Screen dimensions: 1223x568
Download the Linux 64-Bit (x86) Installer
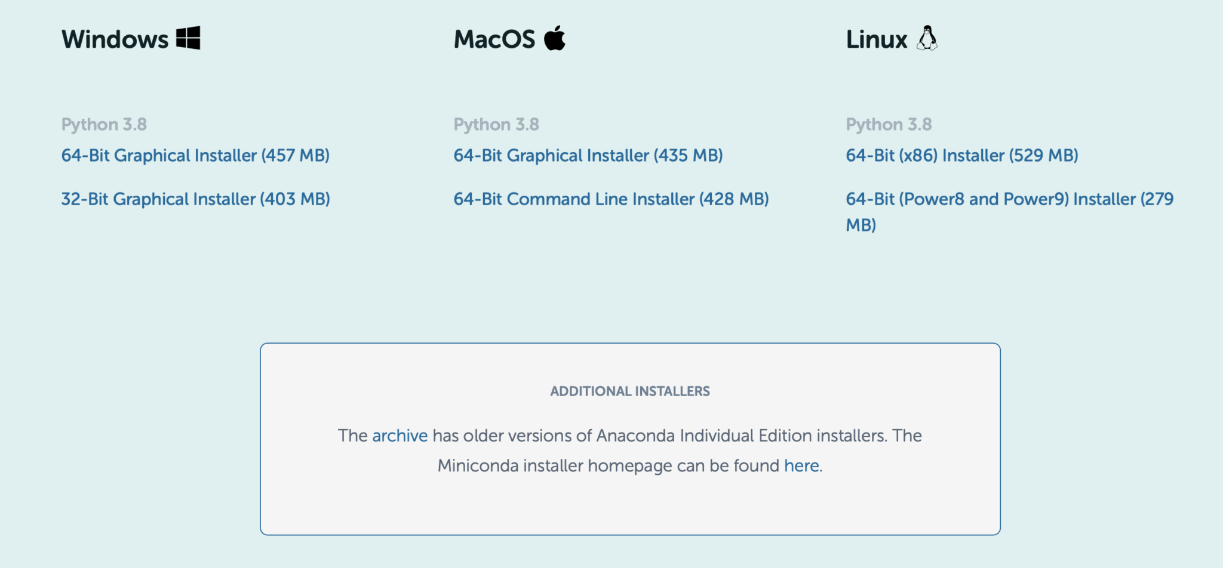click(961, 156)
